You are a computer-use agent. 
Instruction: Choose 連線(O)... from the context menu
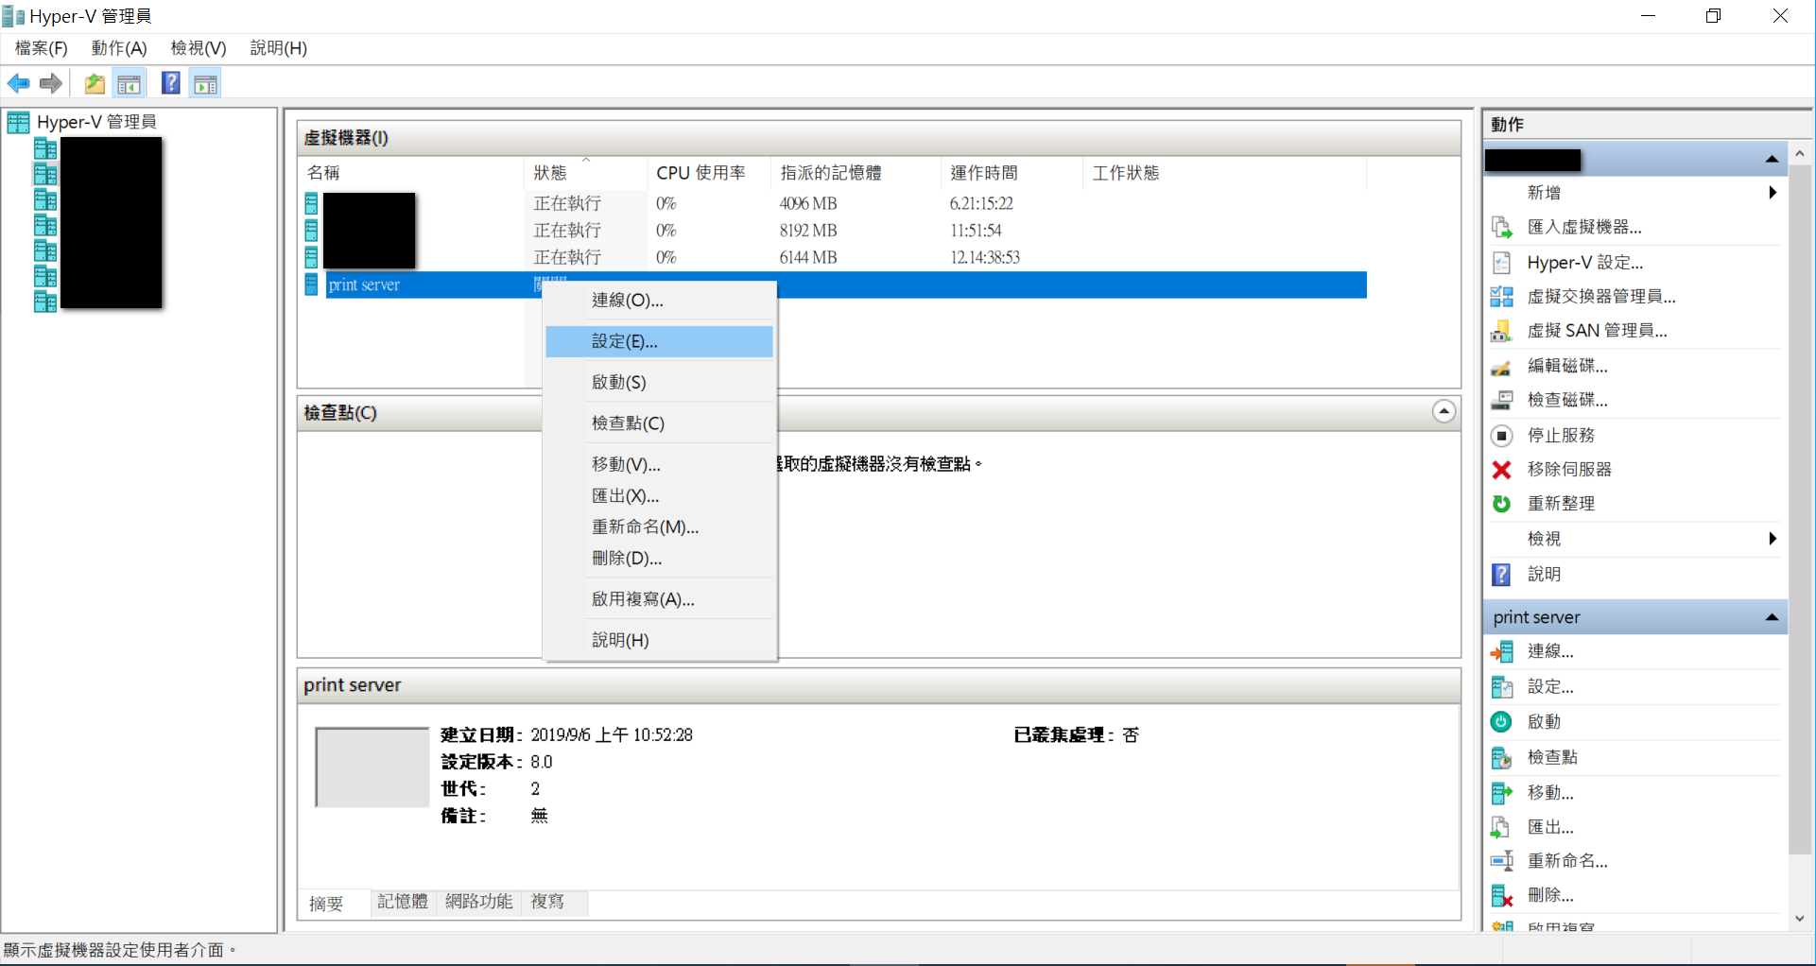click(x=628, y=301)
